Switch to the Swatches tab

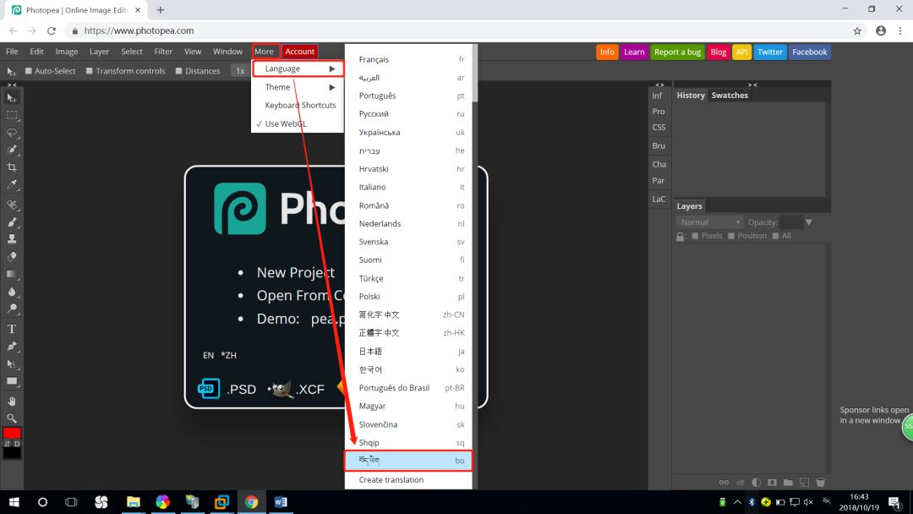[730, 96]
